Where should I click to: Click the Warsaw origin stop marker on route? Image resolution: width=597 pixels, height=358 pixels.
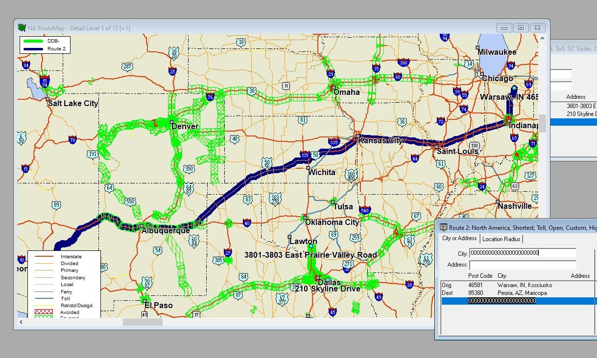tap(514, 89)
